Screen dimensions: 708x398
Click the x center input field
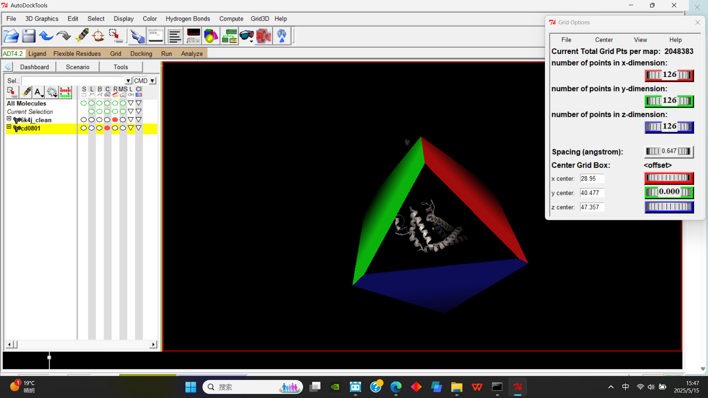[591, 179]
